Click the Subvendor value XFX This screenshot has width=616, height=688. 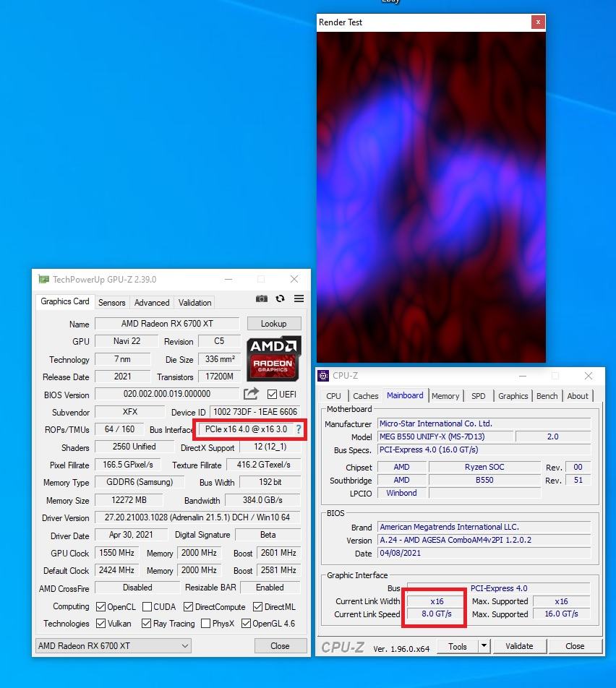(130, 412)
